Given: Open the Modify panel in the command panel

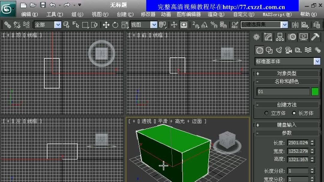Looking at the screenshot, I should pos(268,37).
